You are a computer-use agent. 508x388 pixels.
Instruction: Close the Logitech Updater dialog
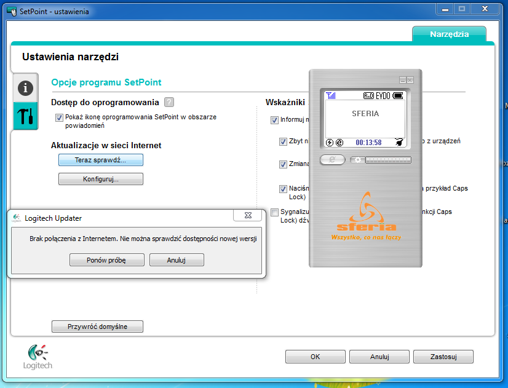click(x=247, y=215)
